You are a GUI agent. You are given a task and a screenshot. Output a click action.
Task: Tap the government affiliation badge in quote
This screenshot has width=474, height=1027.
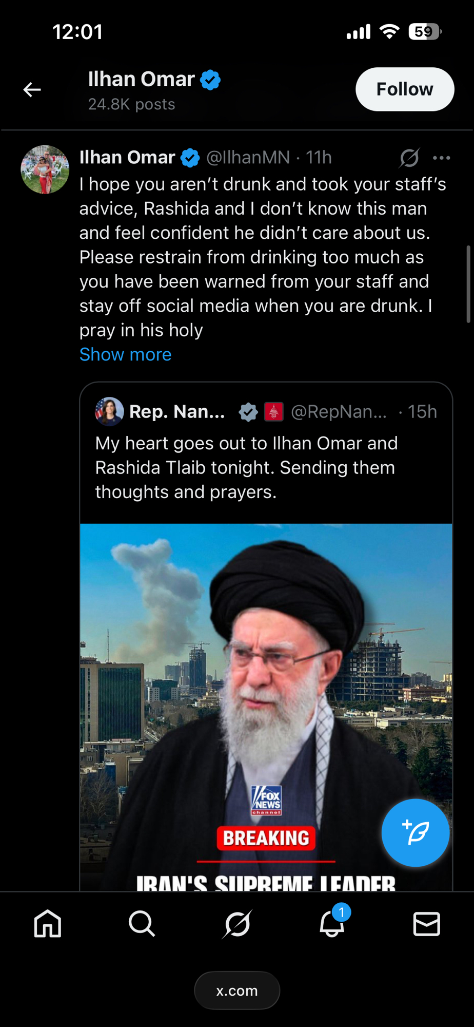273,412
